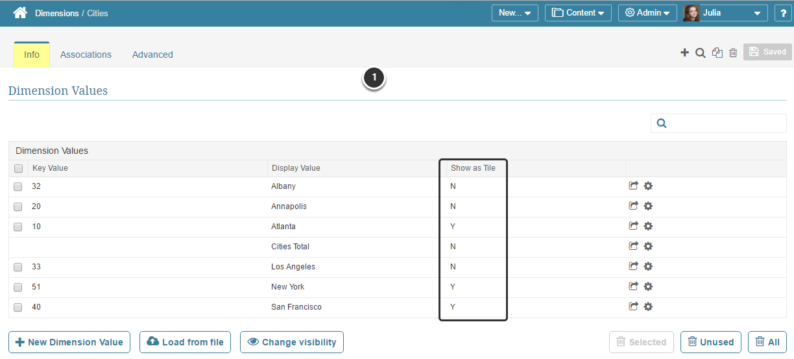Switch to the Advanced tab
The height and width of the screenshot is (359, 794).
[152, 55]
